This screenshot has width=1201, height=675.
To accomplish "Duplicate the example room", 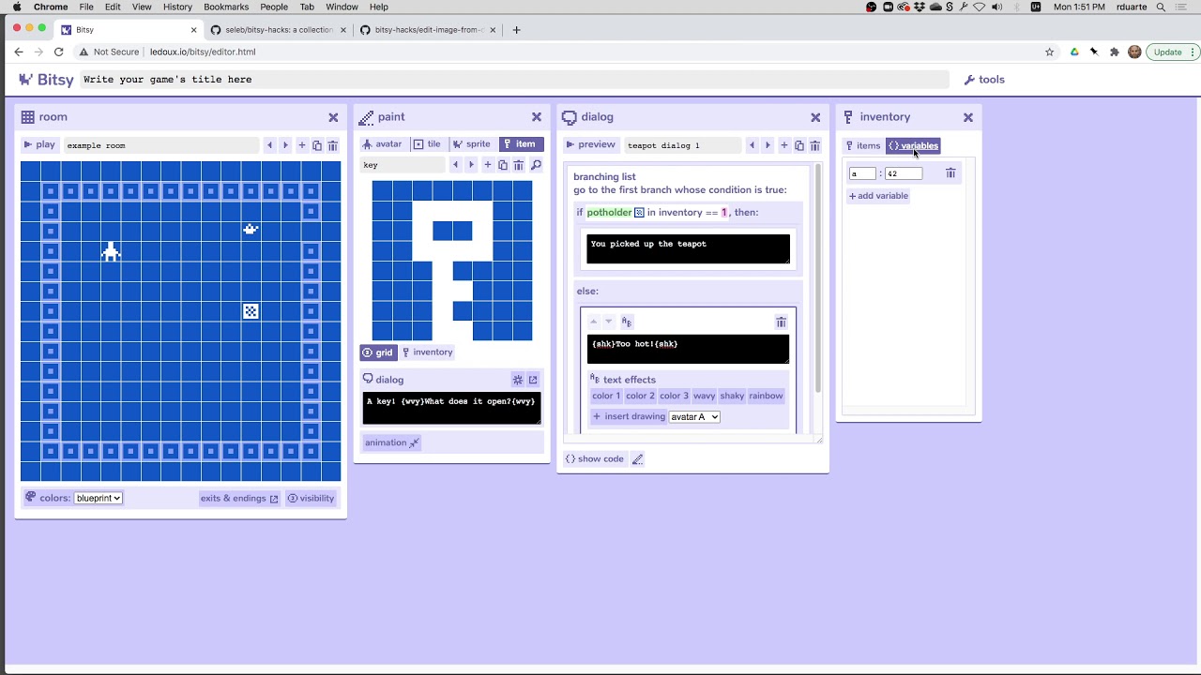I will pyautogui.click(x=317, y=145).
